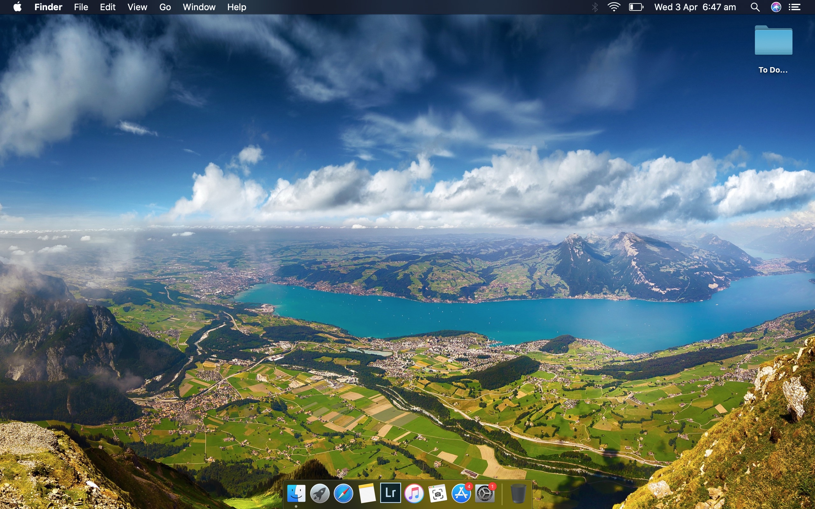Image resolution: width=815 pixels, height=509 pixels.
Task: Open the Screenshot app in Dock
Action: tap(437, 493)
